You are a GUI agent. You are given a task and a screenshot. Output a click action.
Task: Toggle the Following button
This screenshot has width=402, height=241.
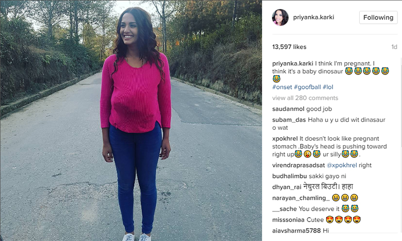(x=378, y=17)
